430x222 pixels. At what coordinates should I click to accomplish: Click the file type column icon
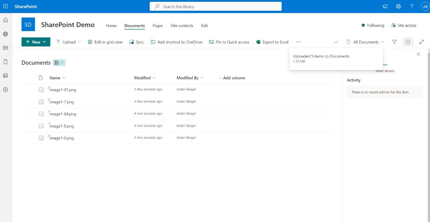point(40,78)
